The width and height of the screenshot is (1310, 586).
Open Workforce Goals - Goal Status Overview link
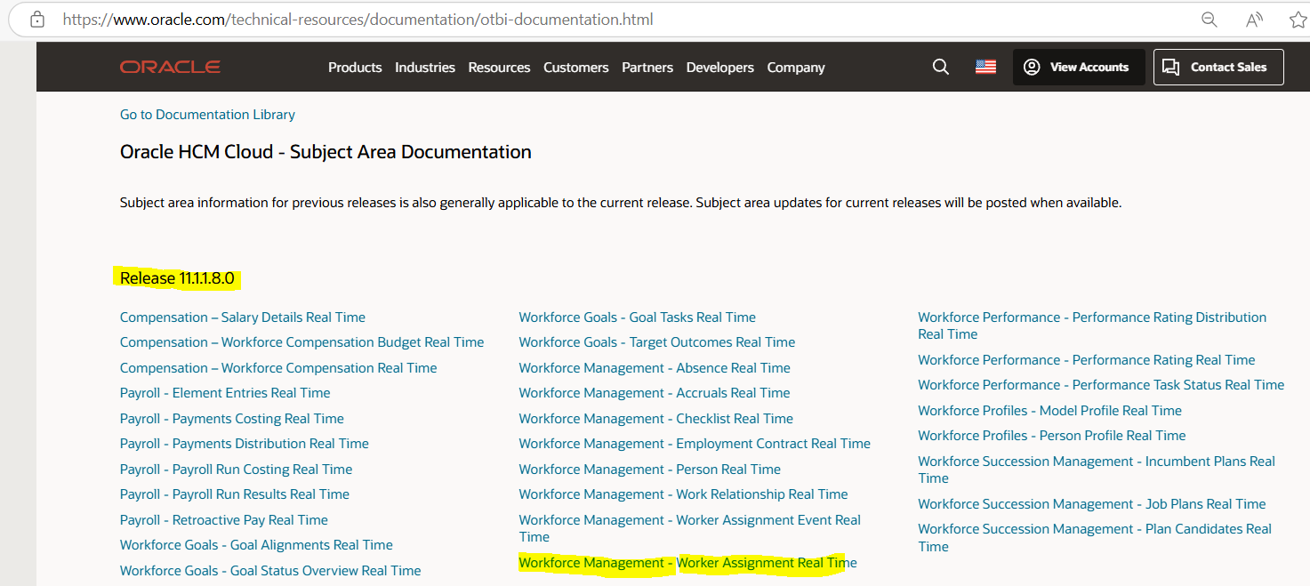270,571
